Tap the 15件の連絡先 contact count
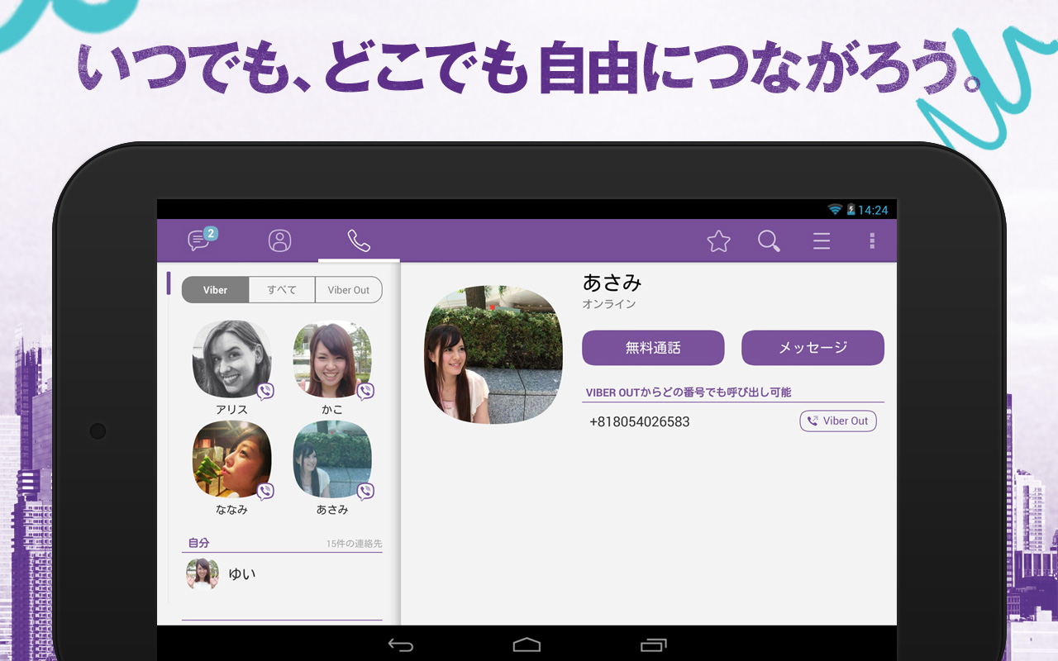Screen dimensions: 1058x661 coord(354,544)
